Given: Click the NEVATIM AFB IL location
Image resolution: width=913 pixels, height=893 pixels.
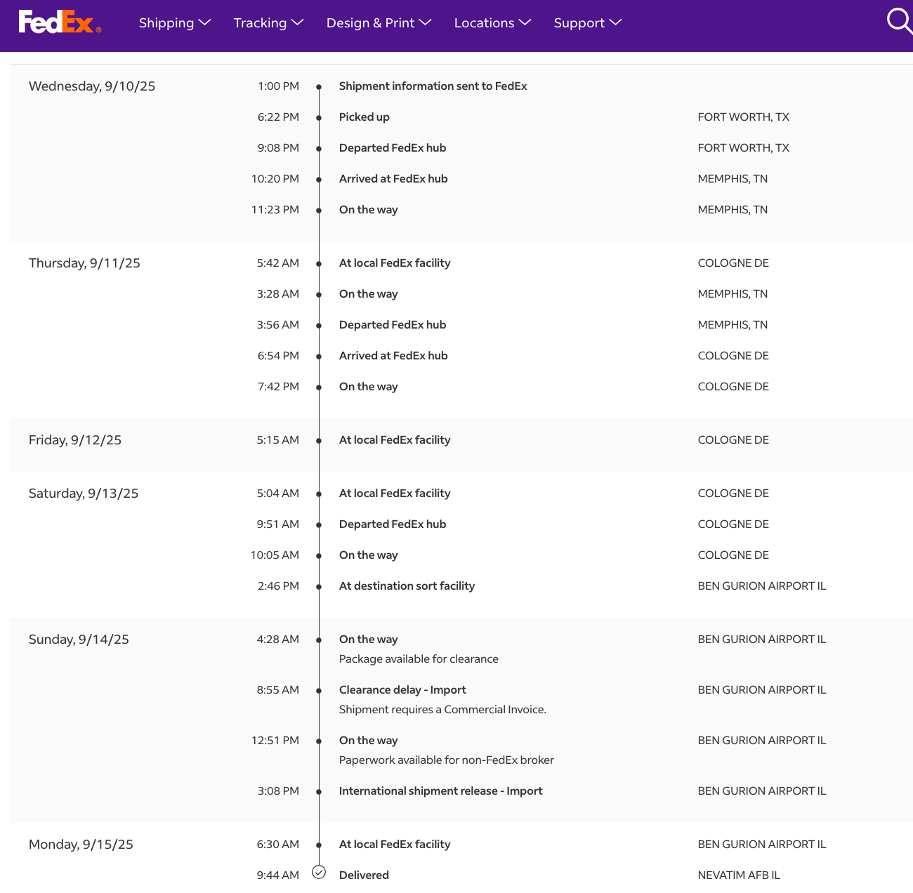Looking at the screenshot, I should tap(739, 875).
